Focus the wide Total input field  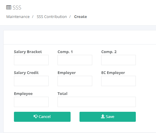tap(97, 102)
